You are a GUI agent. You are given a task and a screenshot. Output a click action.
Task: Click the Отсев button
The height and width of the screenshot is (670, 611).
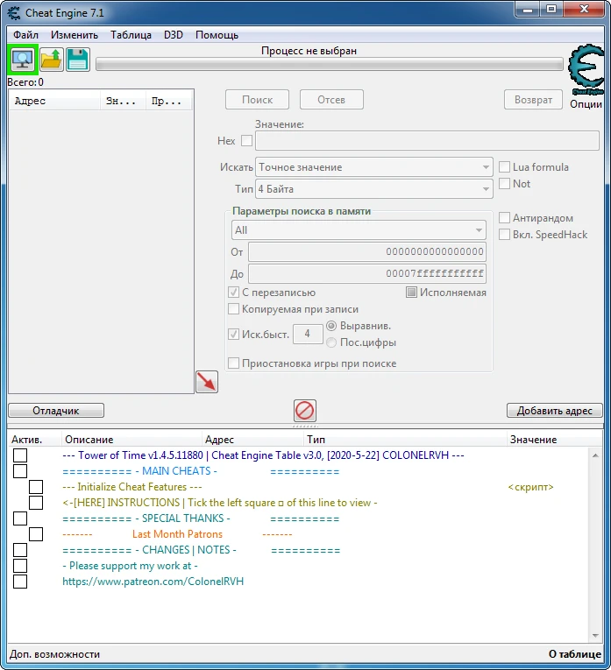coord(331,100)
